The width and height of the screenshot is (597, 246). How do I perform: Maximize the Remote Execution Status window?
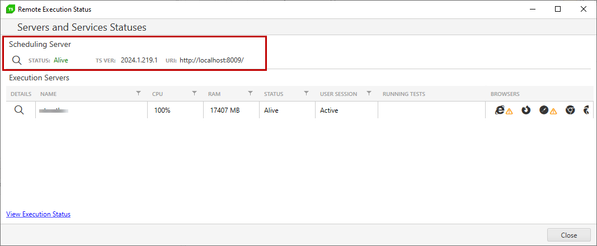558,9
